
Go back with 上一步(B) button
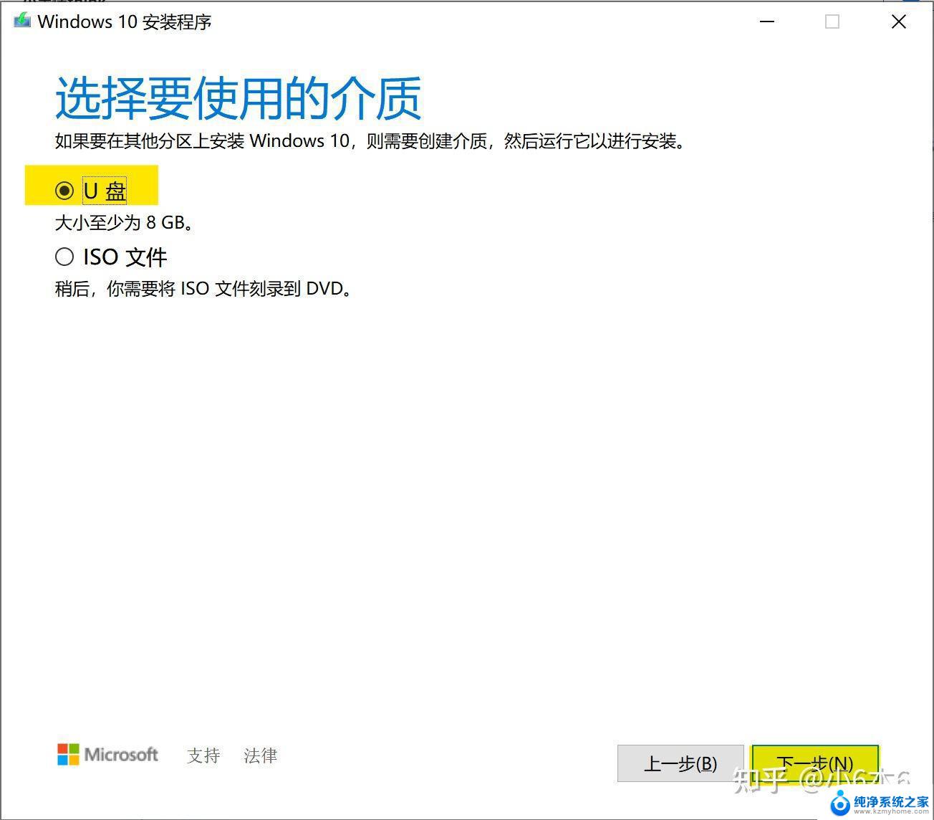click(680, 764)
